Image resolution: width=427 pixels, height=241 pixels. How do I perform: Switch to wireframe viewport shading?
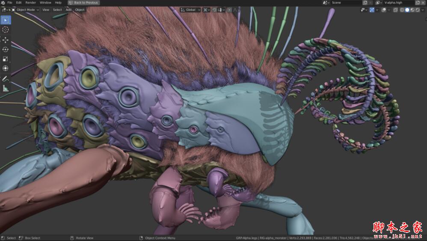click(x=401, y=9)
